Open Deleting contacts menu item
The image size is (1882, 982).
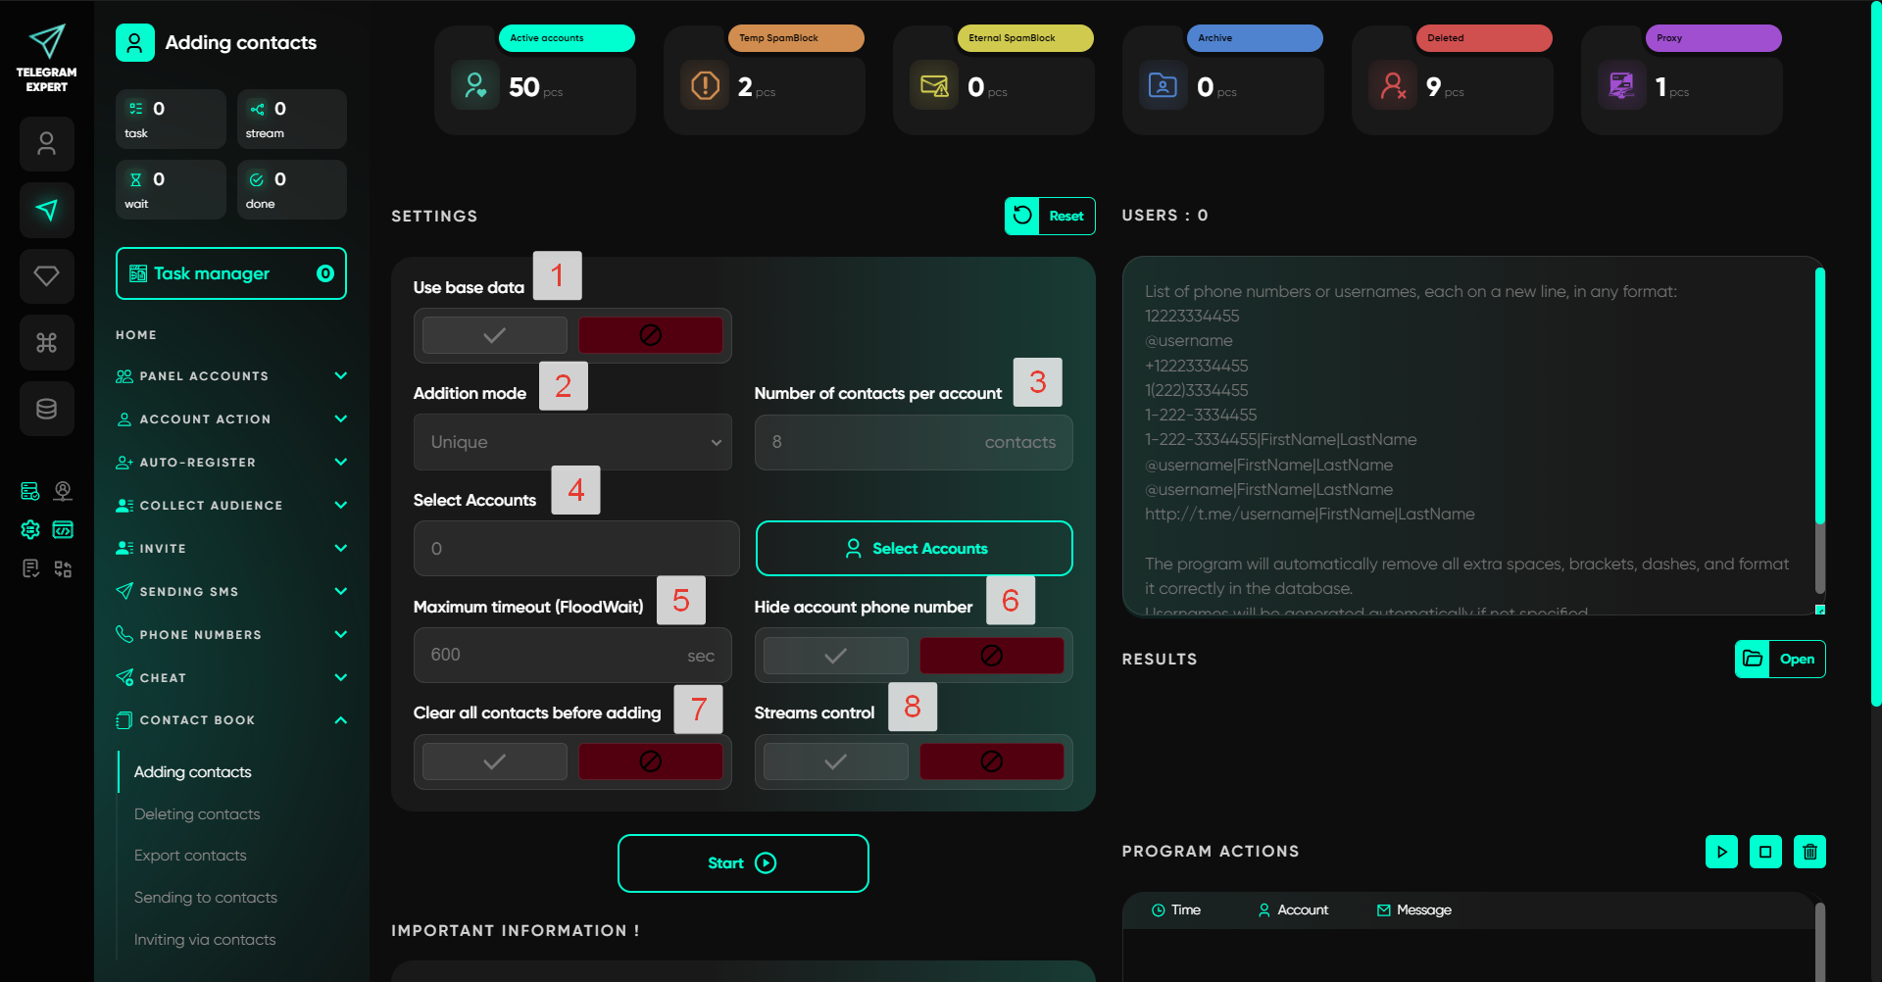(197, 814)
